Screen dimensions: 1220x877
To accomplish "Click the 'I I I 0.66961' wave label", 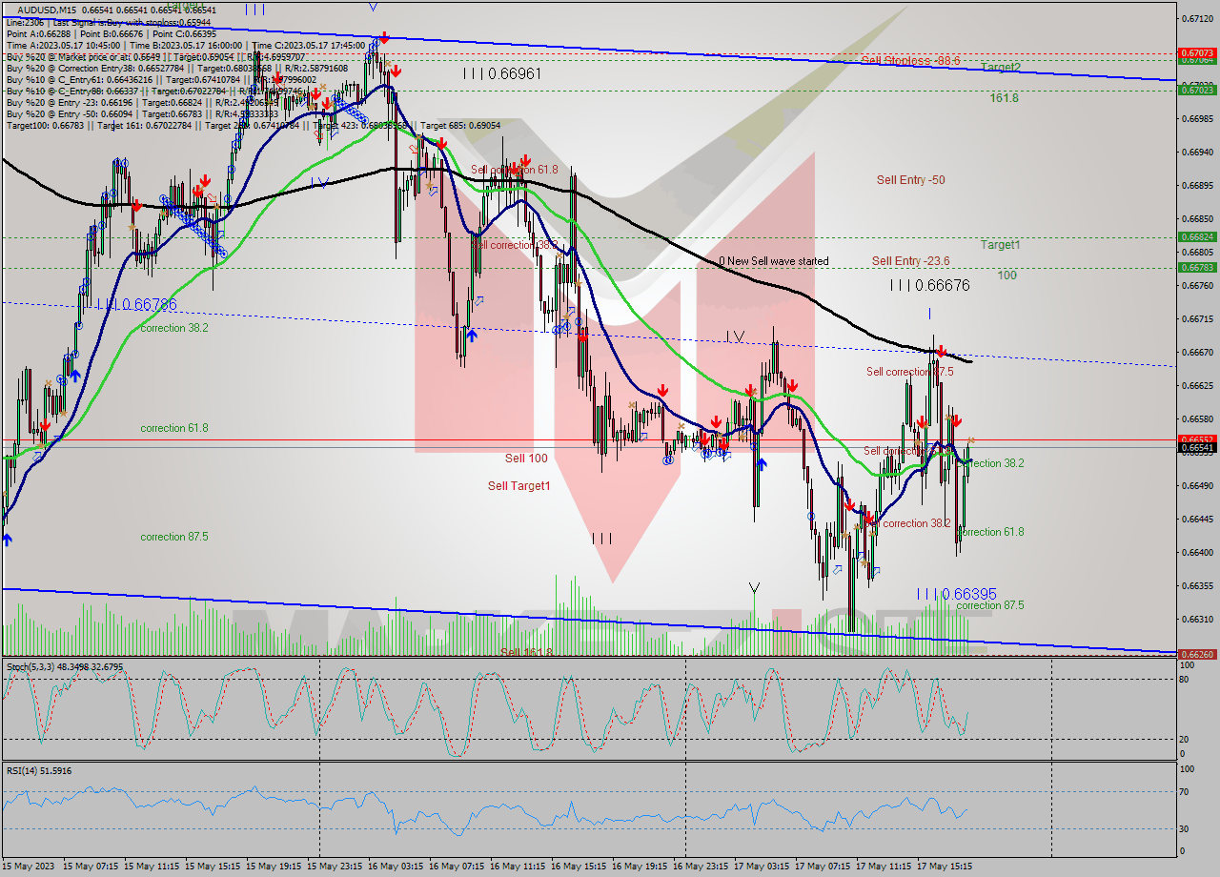I will tap(501, 73).
